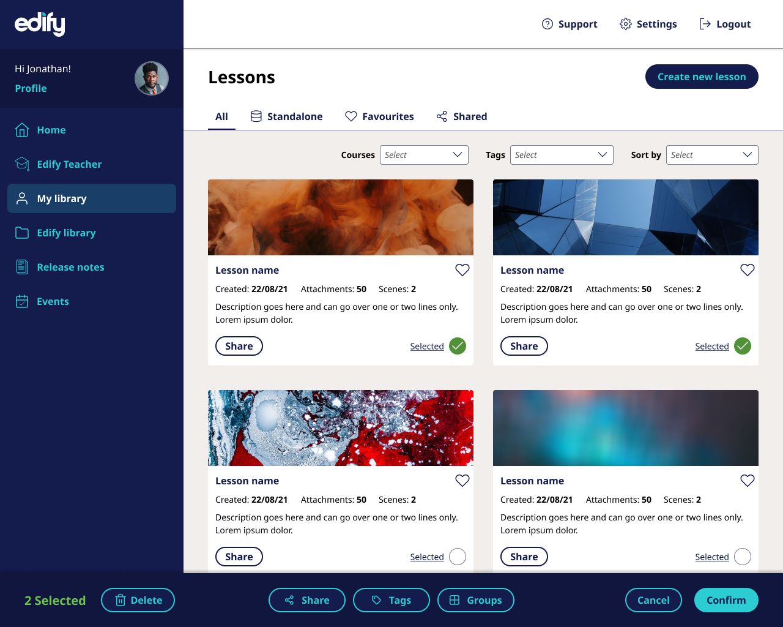Click the Home house icon
Viewport: 783px width, 627px height.
pyautogui.click(x=22, y=130)
